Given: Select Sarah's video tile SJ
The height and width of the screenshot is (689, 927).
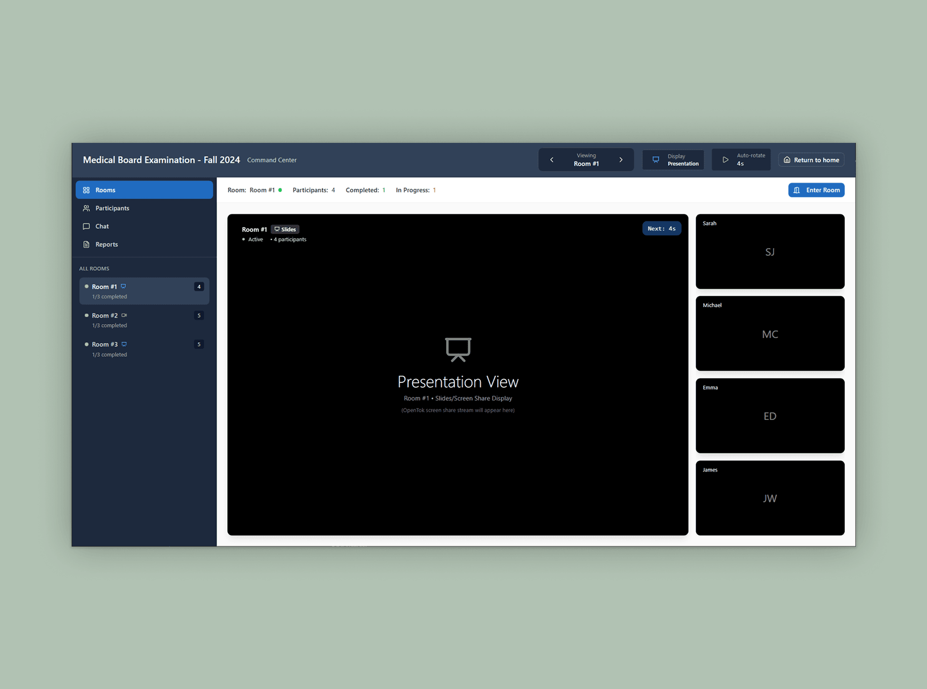Looking at the screenshot, I should pos(770,251).
